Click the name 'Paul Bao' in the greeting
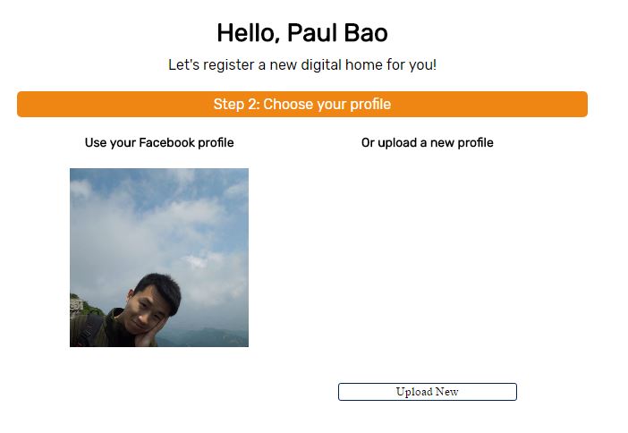This screenshot has width=628, height=433. click(x=337, y=33)
